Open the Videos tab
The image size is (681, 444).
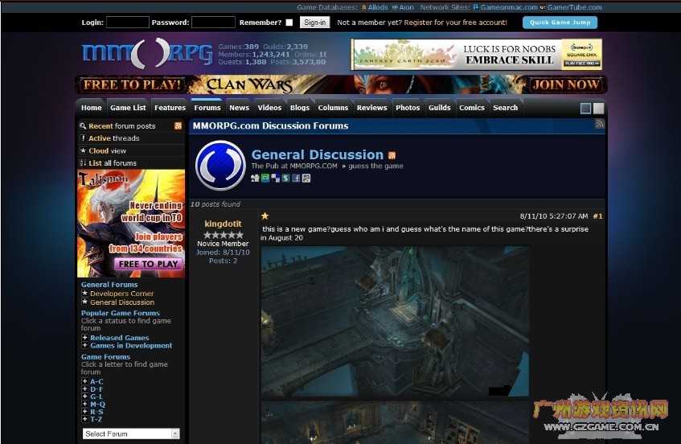coord(269,108)
